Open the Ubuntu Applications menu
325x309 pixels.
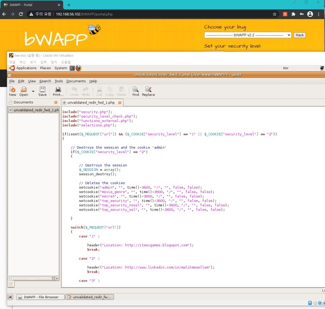click(x=23, y=68)
